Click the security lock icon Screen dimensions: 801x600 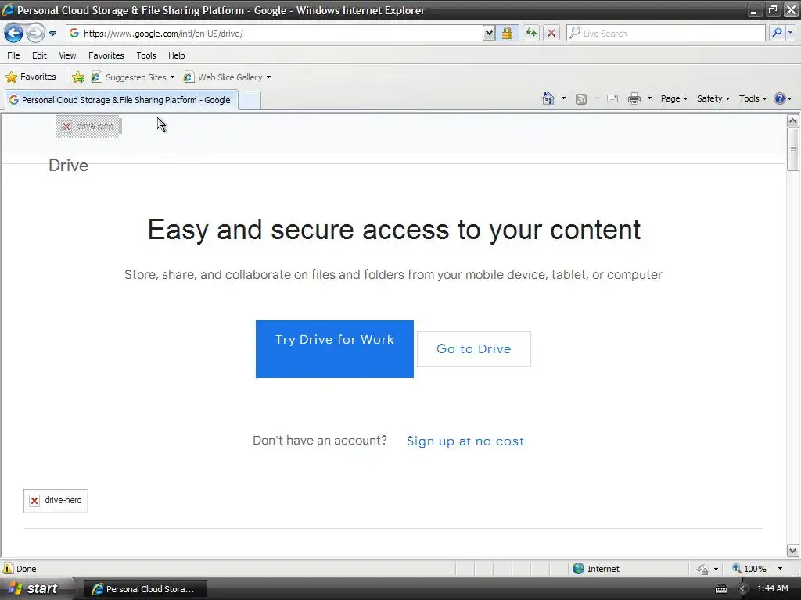507,33
